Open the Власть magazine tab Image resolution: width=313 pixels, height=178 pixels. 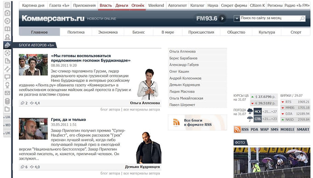106,6
